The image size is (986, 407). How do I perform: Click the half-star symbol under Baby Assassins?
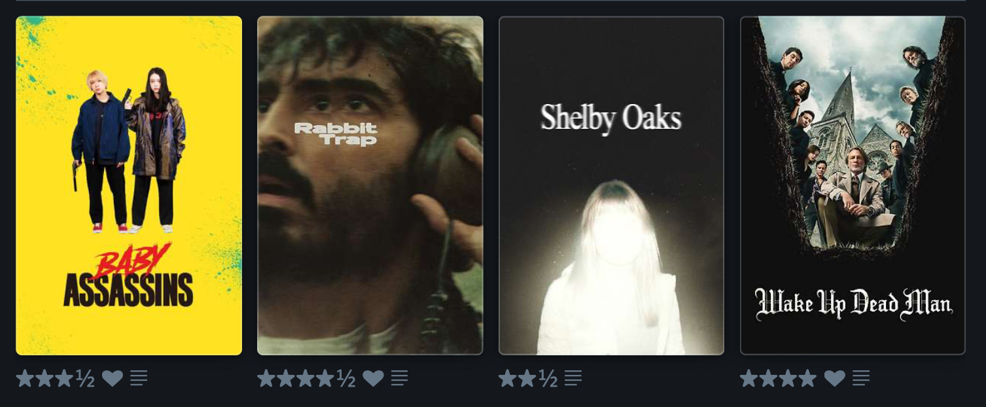click(86, 378)
